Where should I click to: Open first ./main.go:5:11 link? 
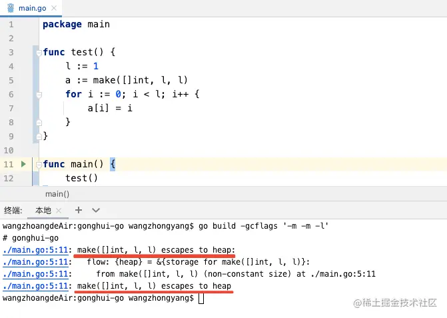coord(35,250)
